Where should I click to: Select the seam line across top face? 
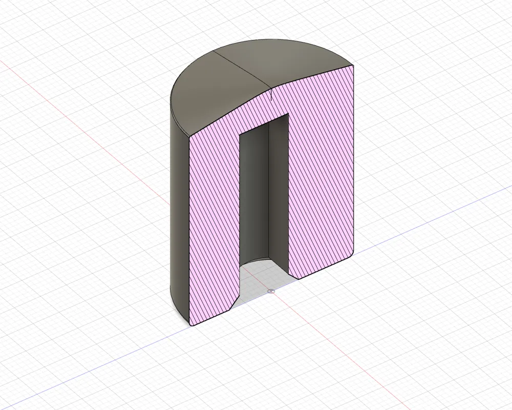[243, 69]
